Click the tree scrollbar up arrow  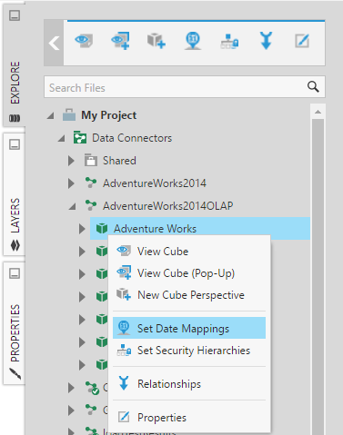[x=318, y=112]
